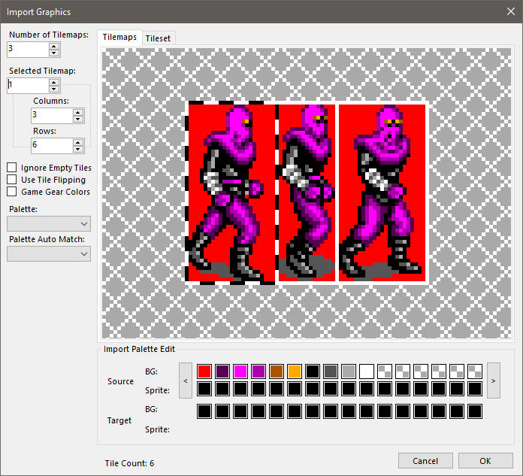Click the first Source Sprite swatch

pyautogui.click(x=204, y=389)
